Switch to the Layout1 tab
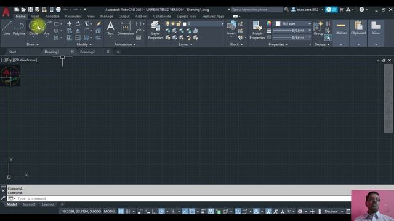Viewport: 394px width, 221px height. (x=29, y=204)
